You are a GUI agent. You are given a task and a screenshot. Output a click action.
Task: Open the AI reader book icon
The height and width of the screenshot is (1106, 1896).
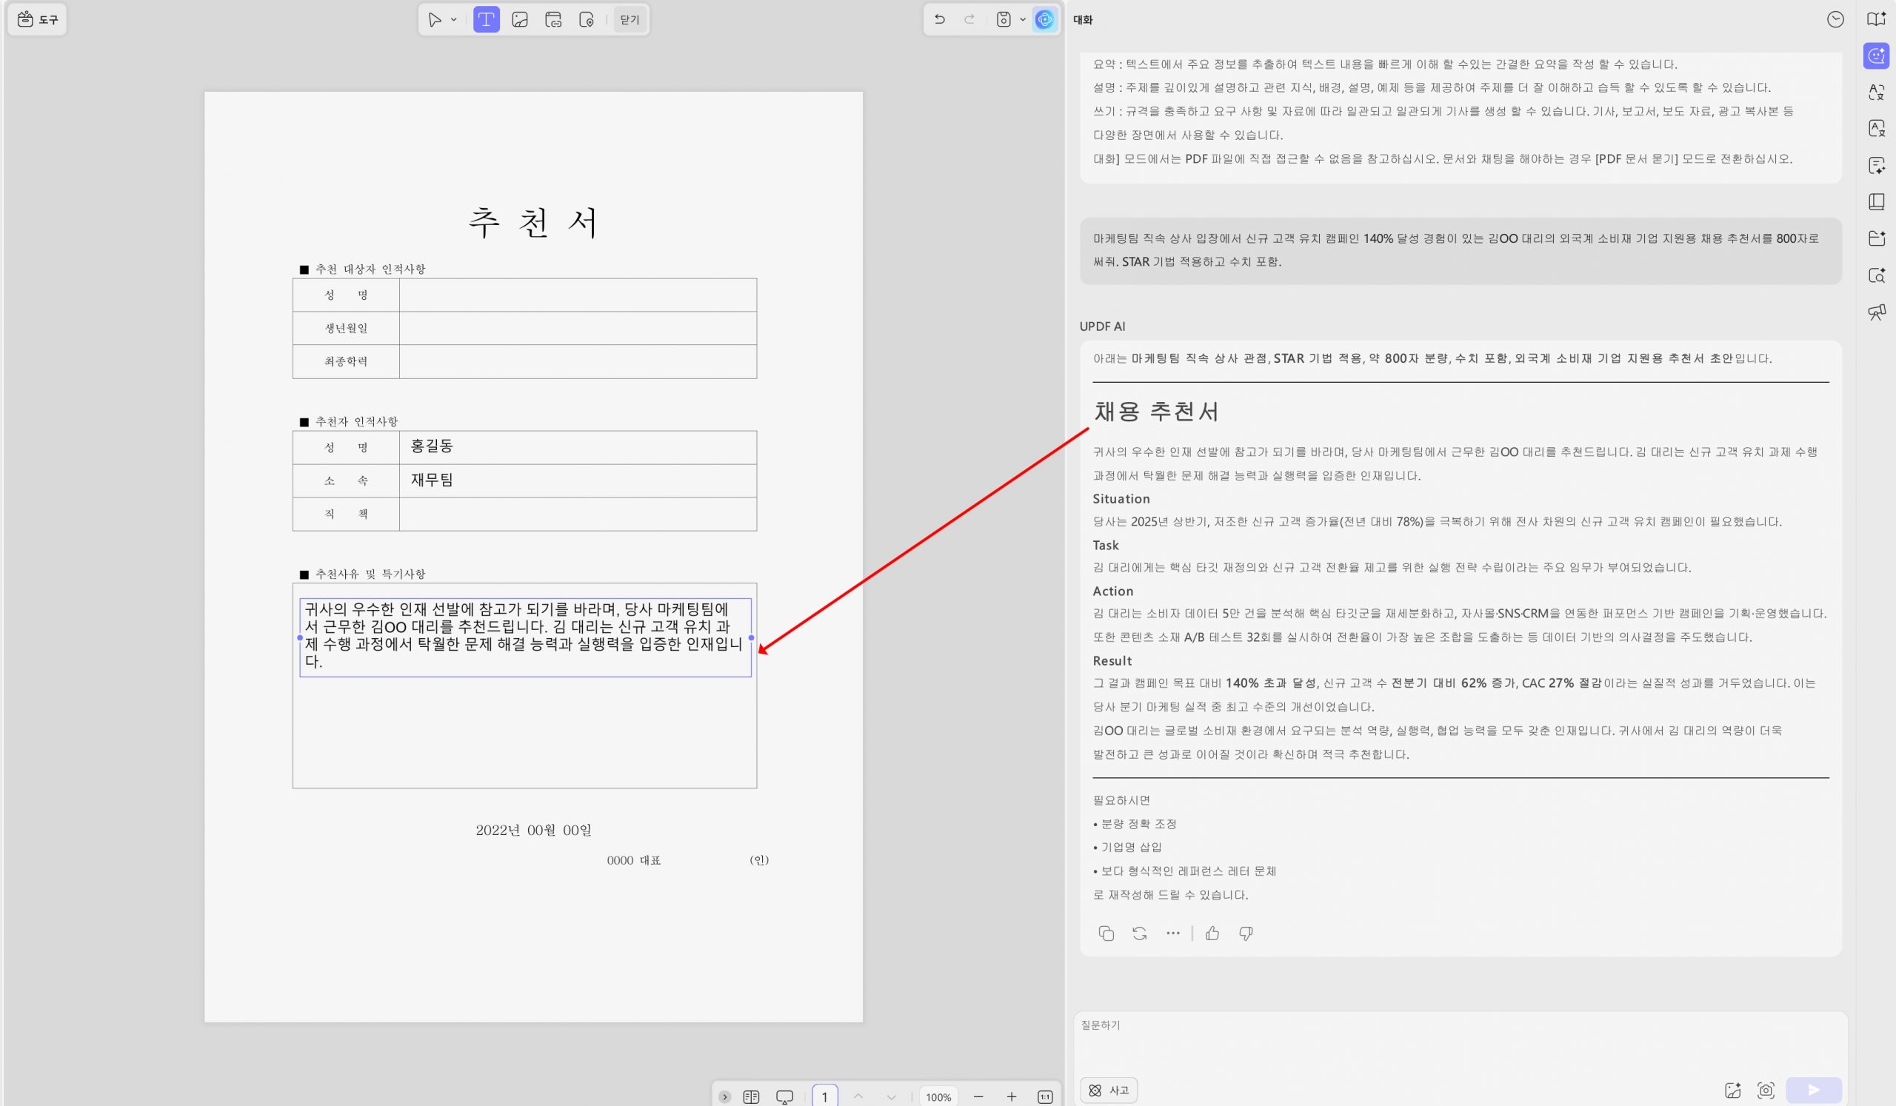coord(1877,19)
